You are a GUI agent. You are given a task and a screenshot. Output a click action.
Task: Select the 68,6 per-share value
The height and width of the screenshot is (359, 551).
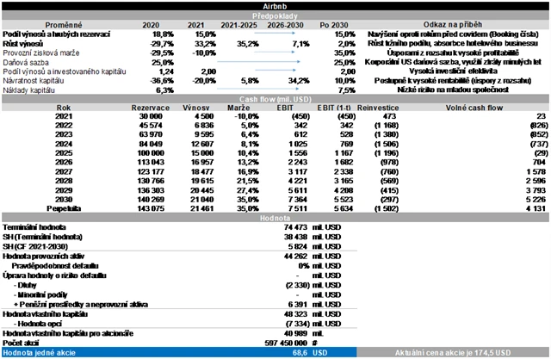pyautogui.click(x=300, y=353)
